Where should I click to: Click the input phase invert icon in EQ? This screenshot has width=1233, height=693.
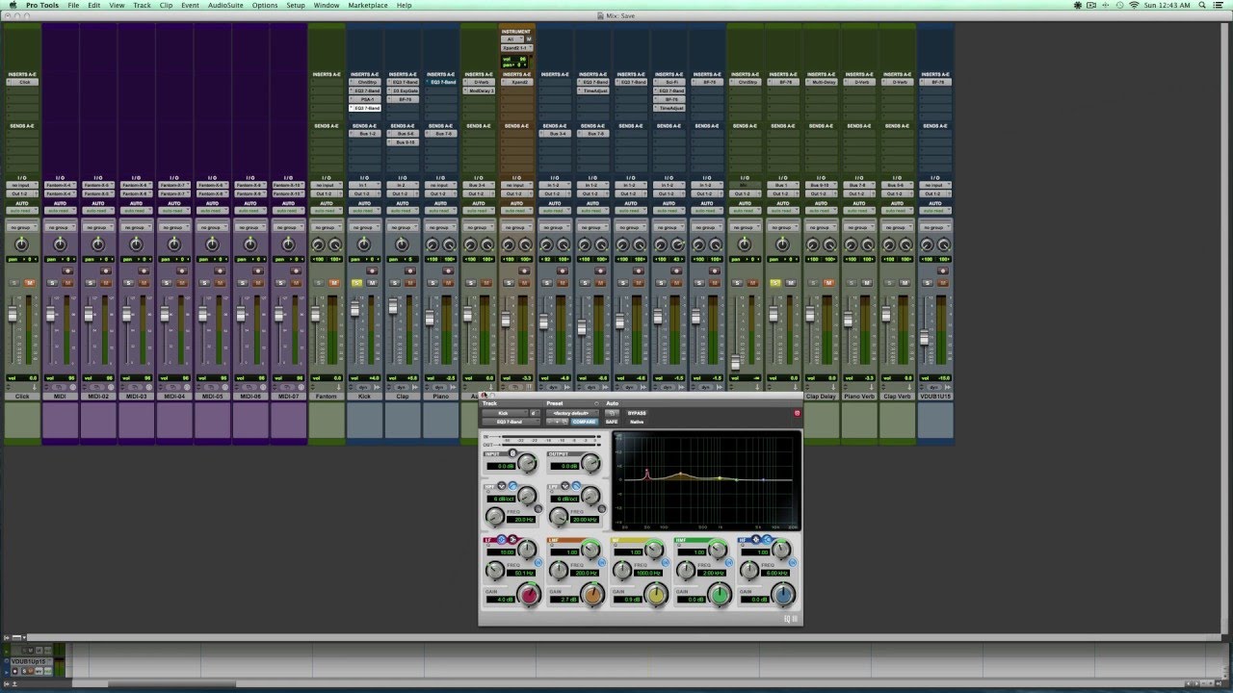pos(512,453)
